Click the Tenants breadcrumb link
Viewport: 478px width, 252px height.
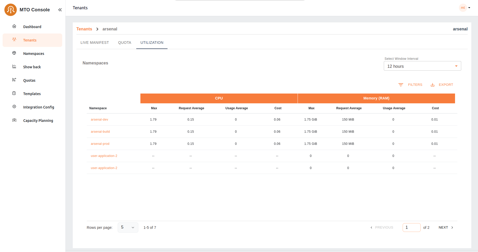84,29
